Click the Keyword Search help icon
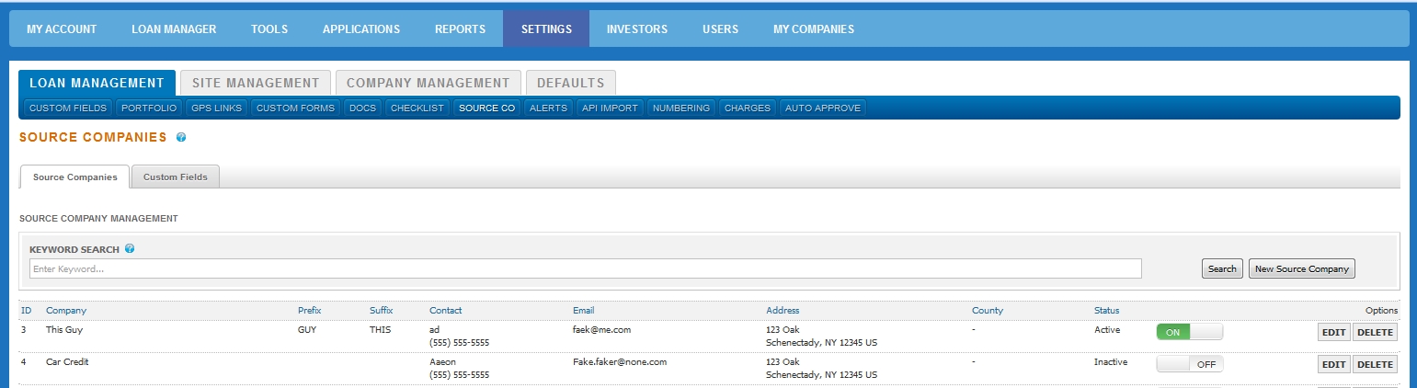 click(x=130, y=248)
